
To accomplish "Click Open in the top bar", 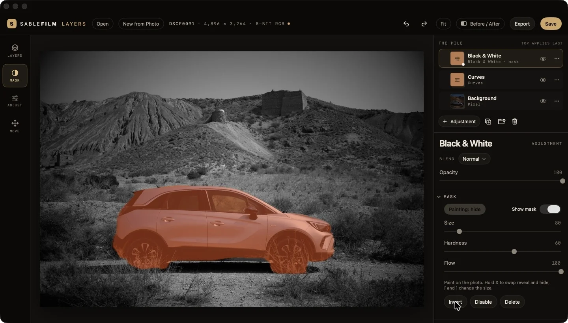I will coord(103,24).
